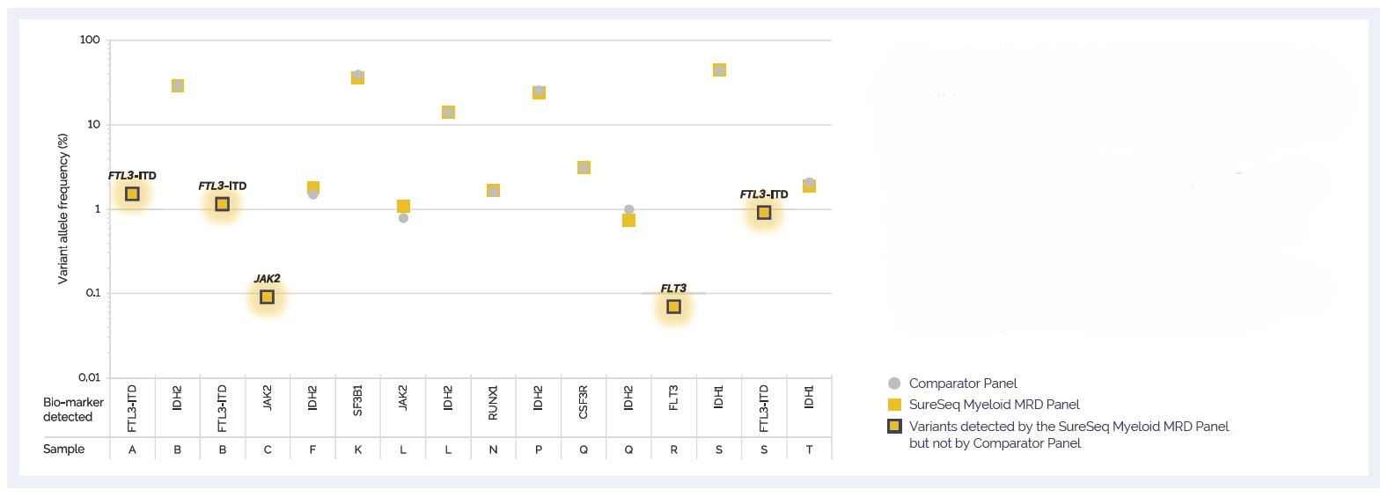The height and width of the screenshot is (497, 1388).
Task: Click the outlined square legend icon for SureSeq-only variants
Action: [894, 427]
